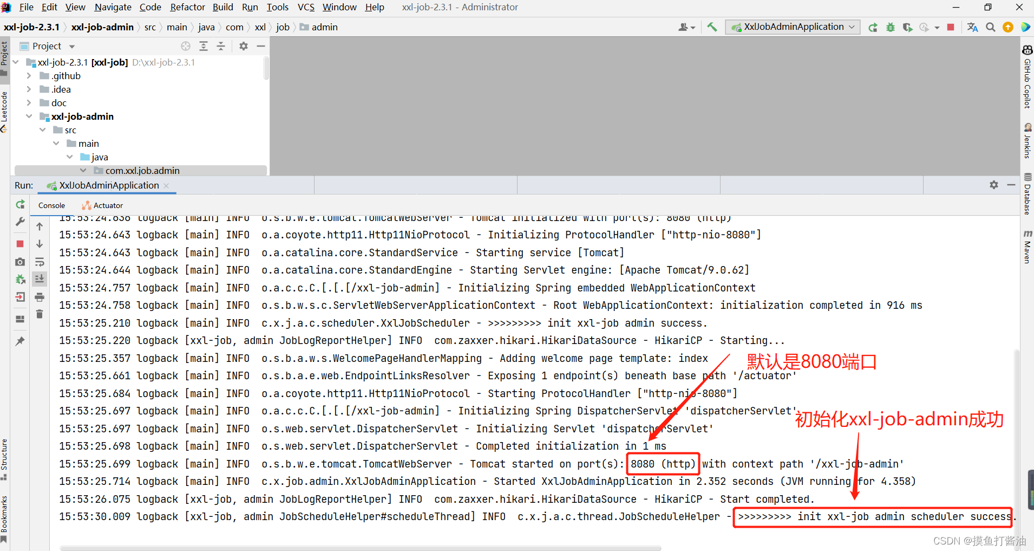Expand the .github folder
Viewport: 1034px width, 551px height.
click(29, 76)
